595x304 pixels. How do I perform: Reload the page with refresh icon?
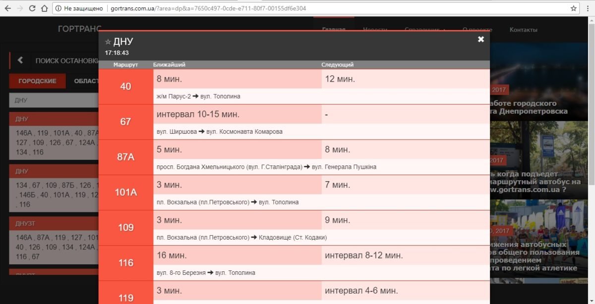tap(32, 8)
